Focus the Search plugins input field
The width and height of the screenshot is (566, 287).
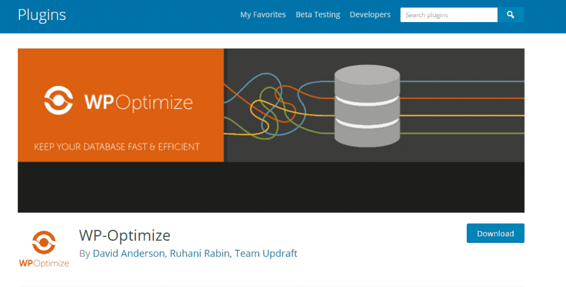tap(448, 15)
